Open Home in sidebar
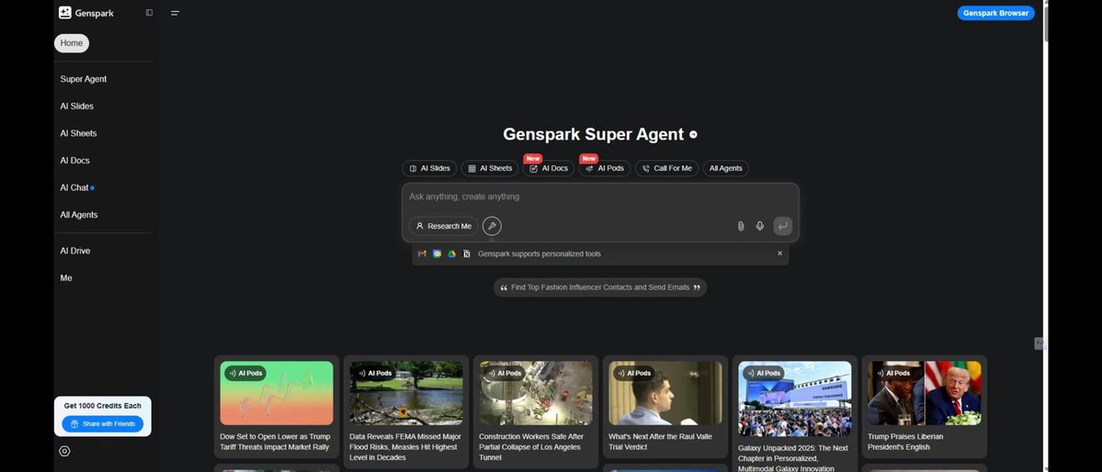The height and width of the screenshot is (472, 1102). pos(72,43)
